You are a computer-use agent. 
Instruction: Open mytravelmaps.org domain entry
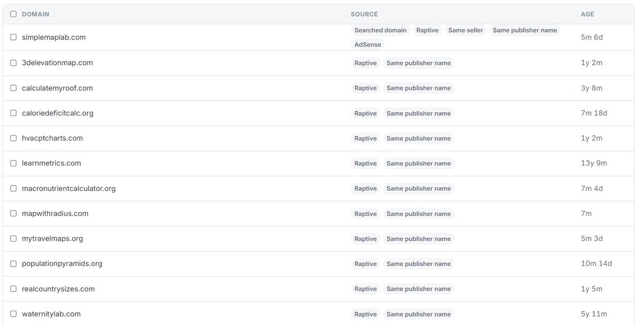point(53,239)
